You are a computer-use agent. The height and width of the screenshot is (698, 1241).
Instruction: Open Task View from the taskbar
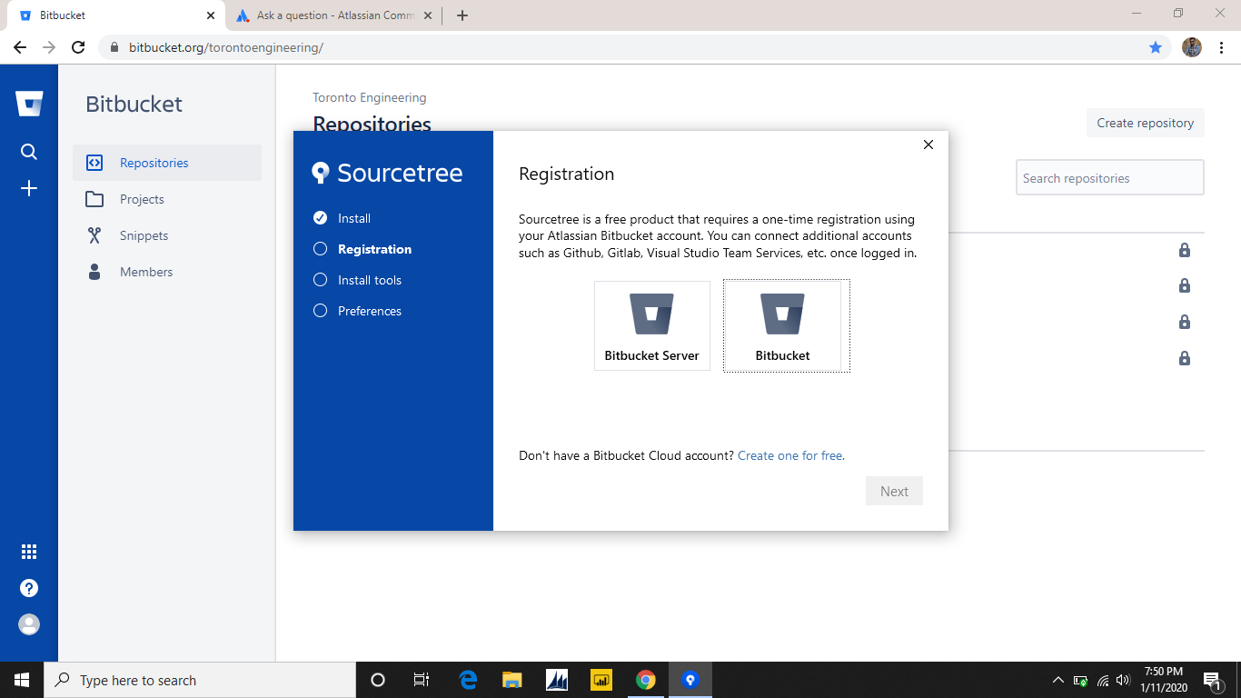(422, 680)
